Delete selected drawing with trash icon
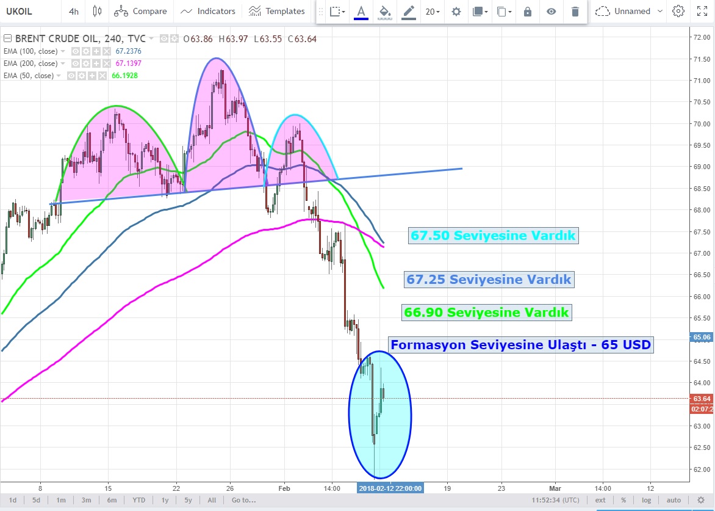The width and height of the screenshot is (715, 511). [575, 11]
